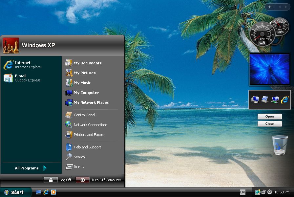Image resolution: width=294 pixels, height=197 pixels.
Task: Click the colored squares tray icon
Action: click(258, 192)
